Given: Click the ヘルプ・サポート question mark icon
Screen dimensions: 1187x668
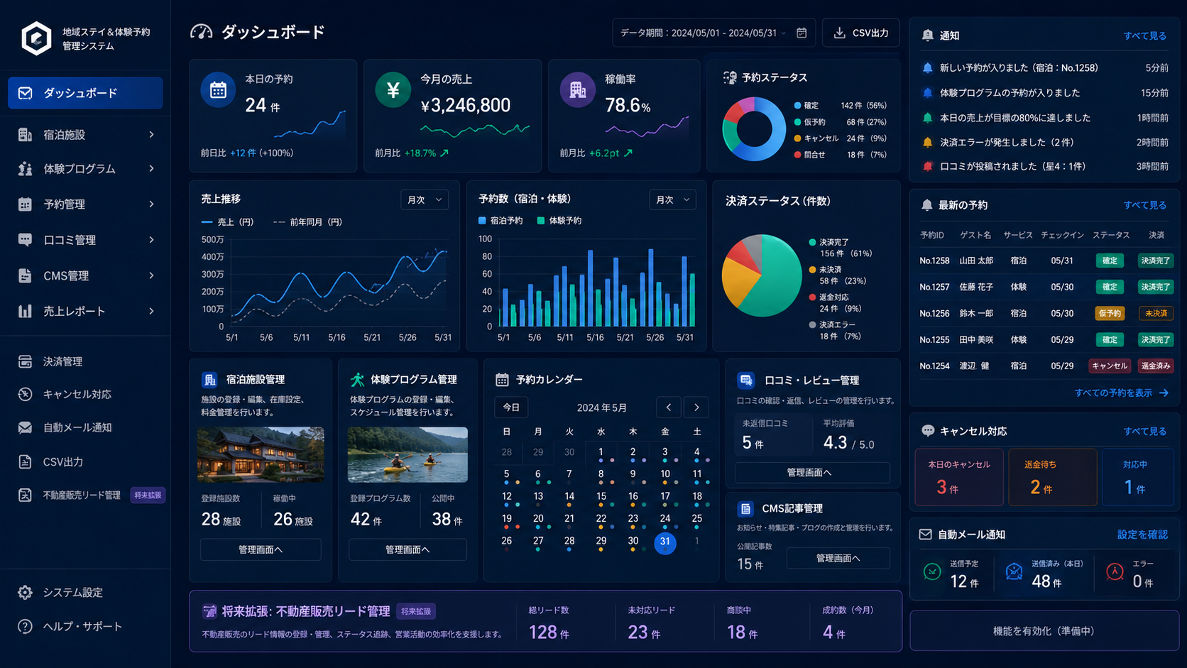Looking at the screenshot, I should [25, 626].
